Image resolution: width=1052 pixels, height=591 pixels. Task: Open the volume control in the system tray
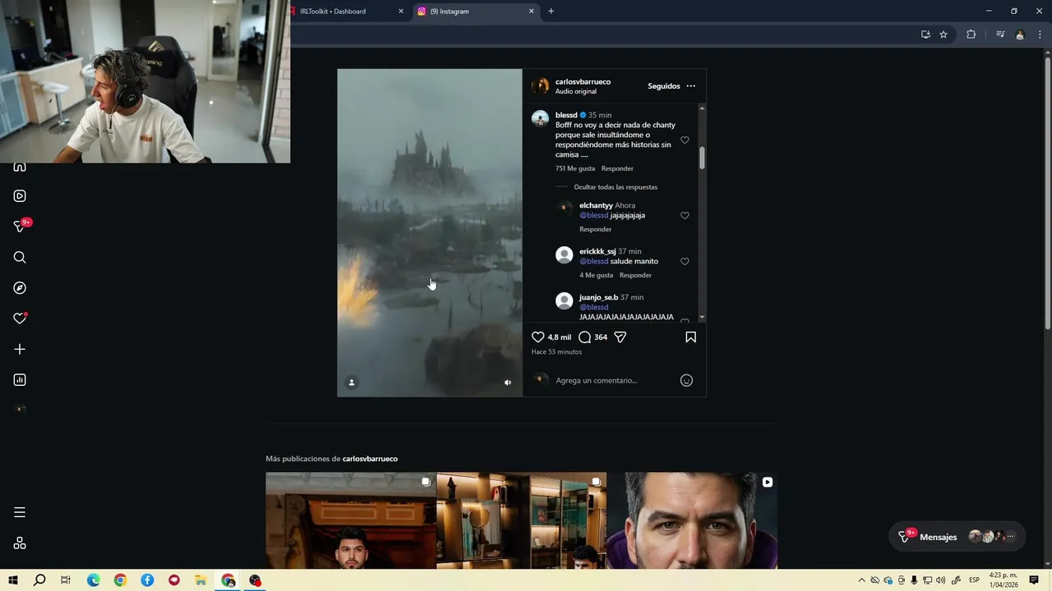[940, 580]
